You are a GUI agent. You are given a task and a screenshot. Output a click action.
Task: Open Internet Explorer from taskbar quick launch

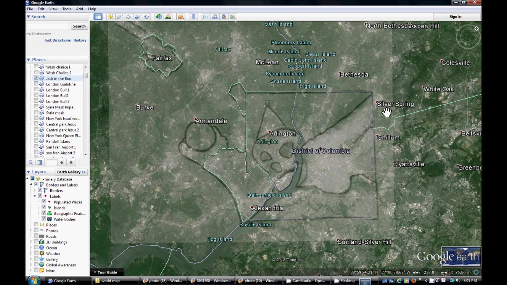(399, 281)
